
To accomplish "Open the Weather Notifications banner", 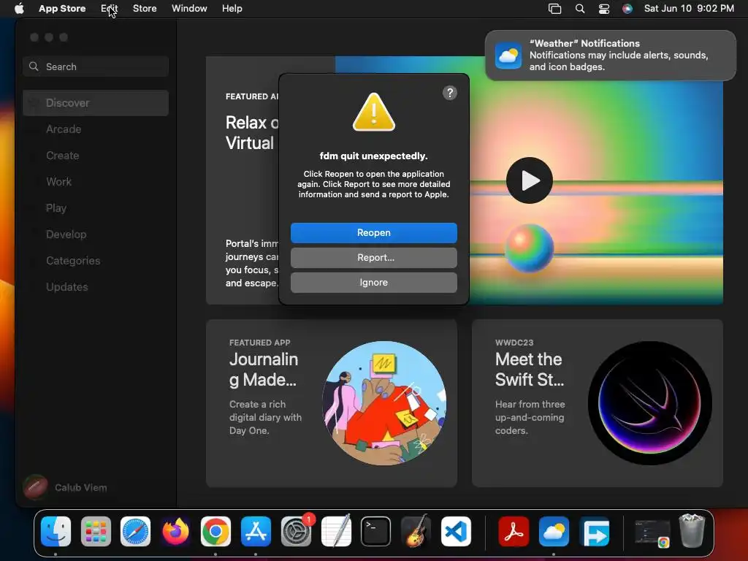I will point(611,56).
